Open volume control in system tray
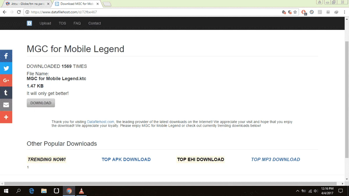 pyautogui.click(x=316, y=191)
